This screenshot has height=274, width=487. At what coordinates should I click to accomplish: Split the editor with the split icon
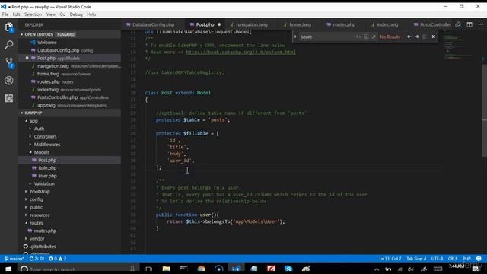[x=469, y=24]
